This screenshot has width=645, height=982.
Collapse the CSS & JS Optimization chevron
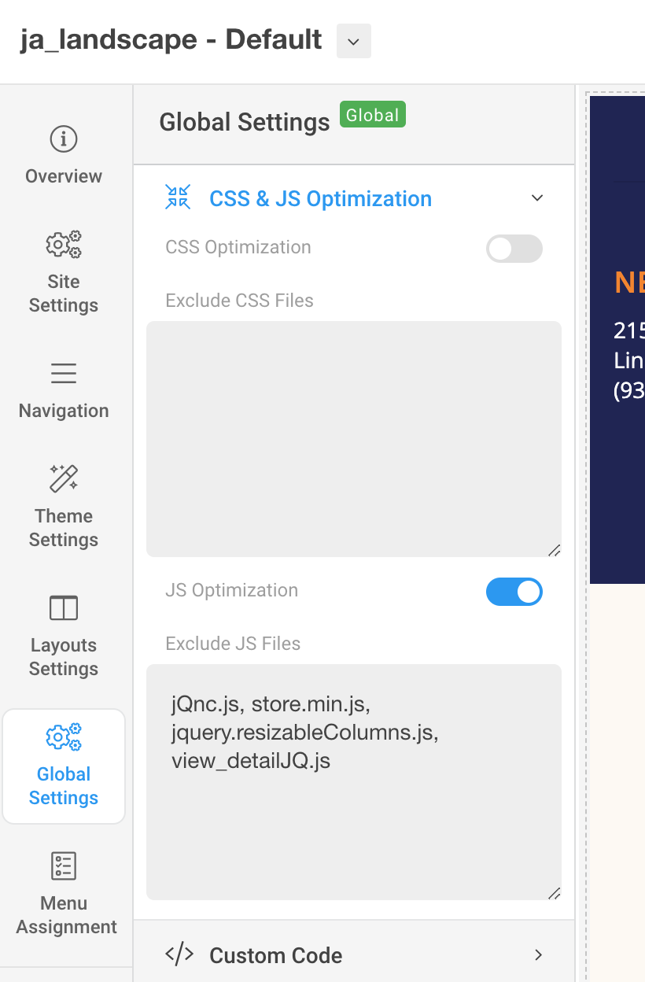(x=537, y=198)
